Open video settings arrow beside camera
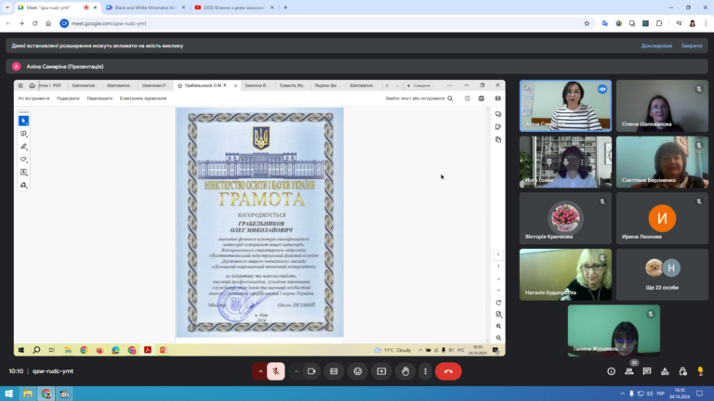714x401 pixels. click(x=297, y=371)
